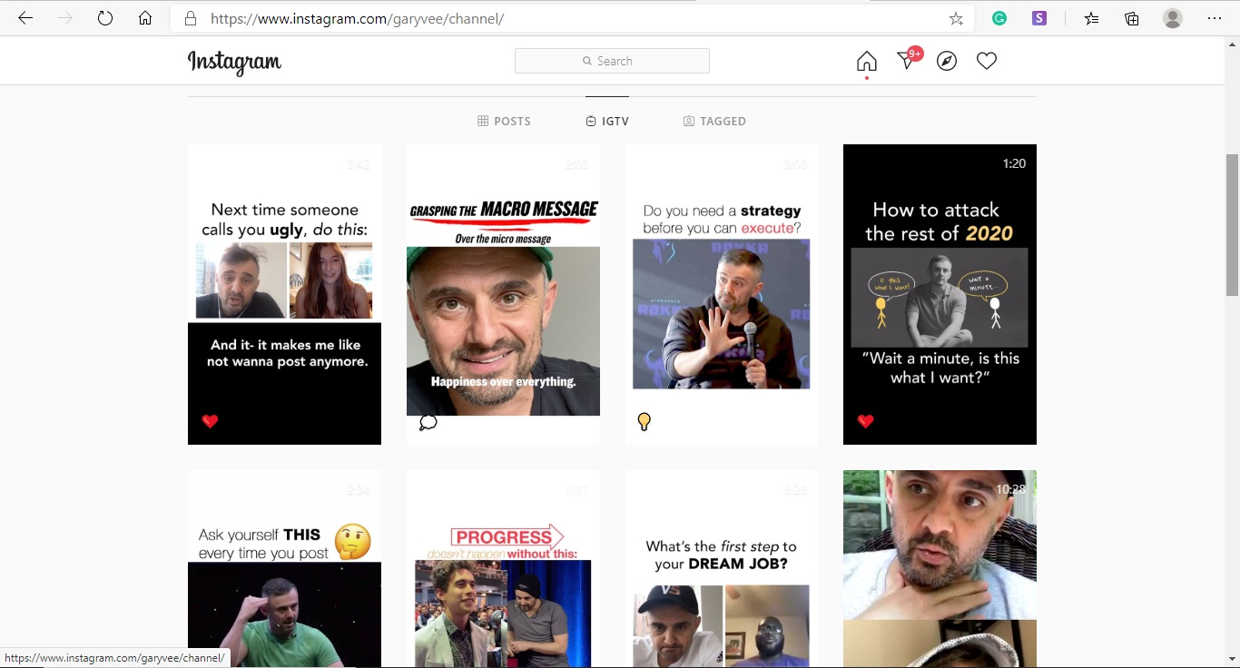
Task: Open 'Do you need a strategy' video
Action: (721, 294)
